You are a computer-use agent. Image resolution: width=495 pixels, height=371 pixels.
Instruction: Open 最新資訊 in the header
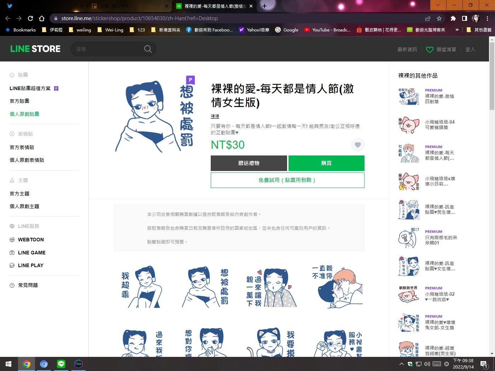[407, 49]
